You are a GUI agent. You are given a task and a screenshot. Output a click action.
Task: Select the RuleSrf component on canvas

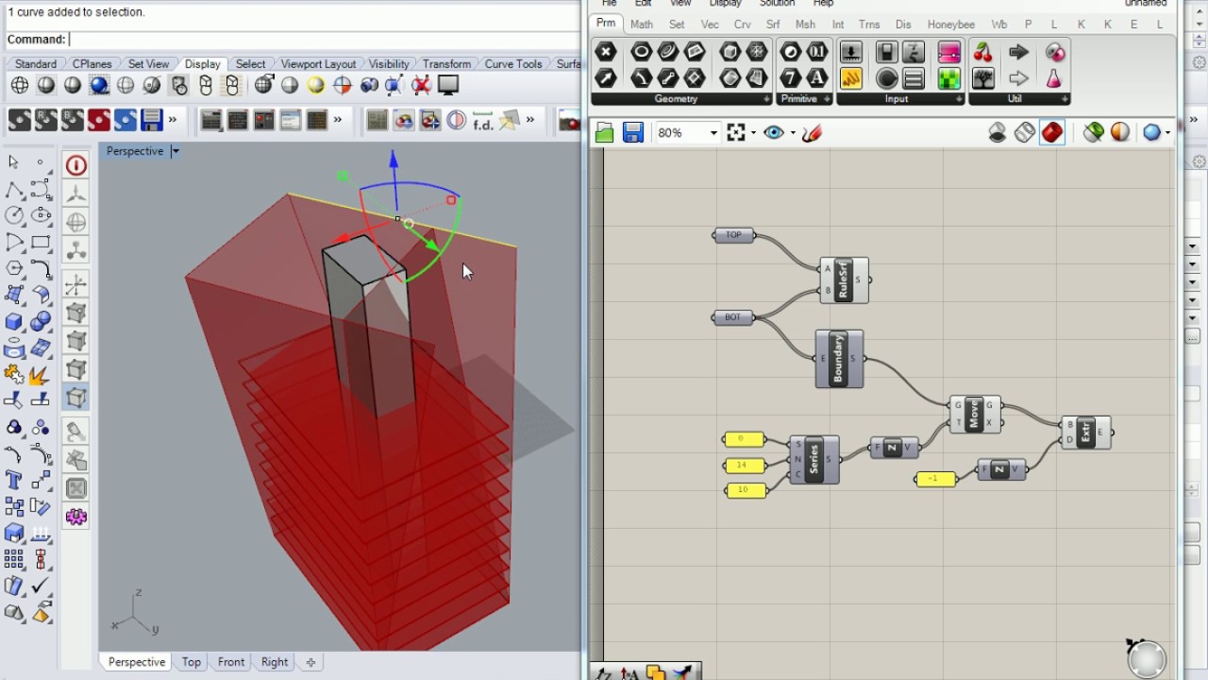tap(844, 280)
